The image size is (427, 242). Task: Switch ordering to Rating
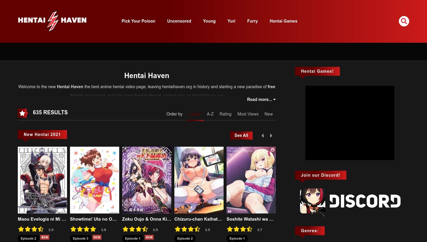tap(225, 114)
